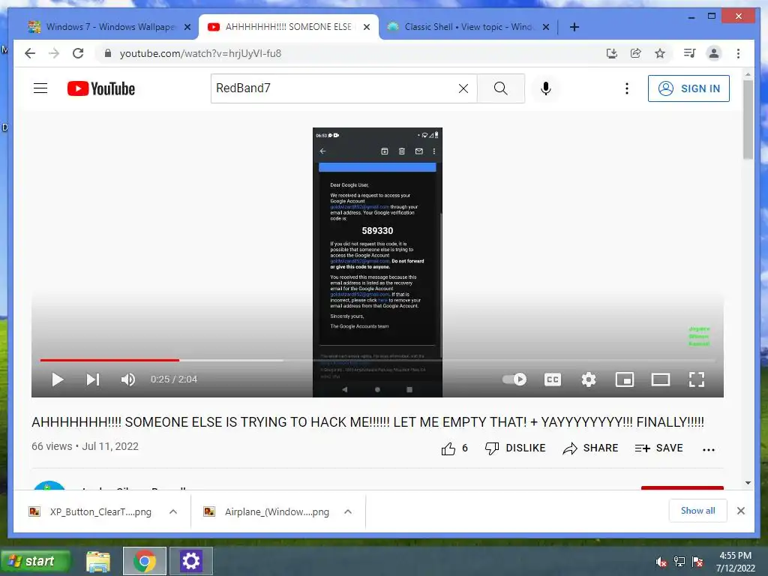Open video player settings gear
Image resolution: width=768 pixels, height=576 pixels.
pyautogui.click(x=589, y=379)
